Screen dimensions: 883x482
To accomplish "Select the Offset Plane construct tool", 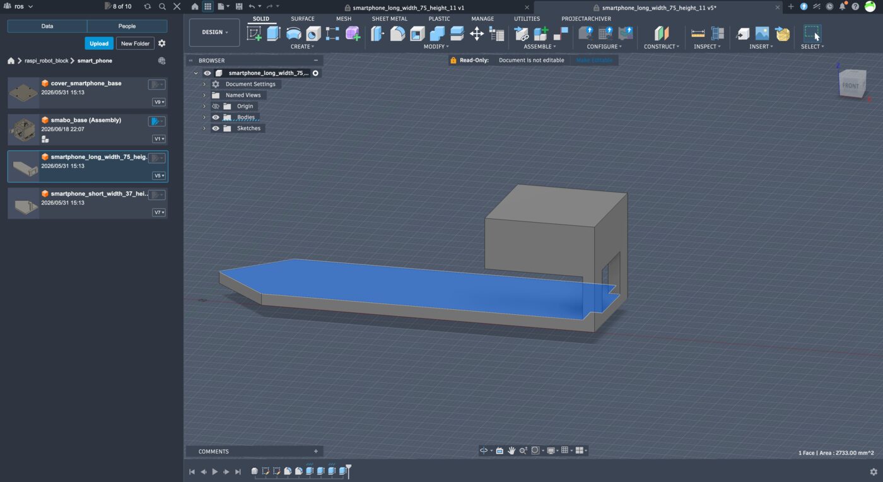I will 661,33.
